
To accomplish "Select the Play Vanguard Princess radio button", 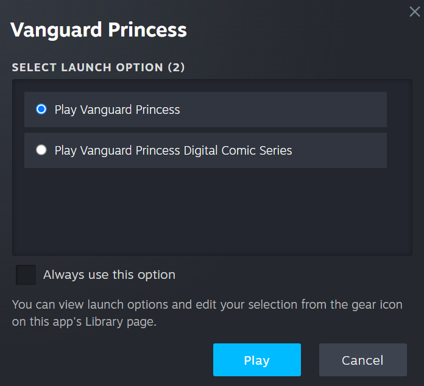I will [41, 110].
